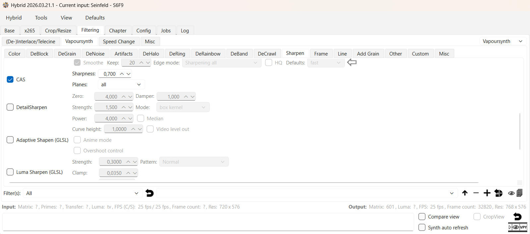The height and width of the screenshot is (234, 530).
Task: Increase Curve height with up arrow
Action: point(133,129)
